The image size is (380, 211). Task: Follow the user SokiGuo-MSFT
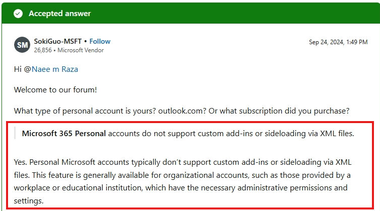(x=100, y=41)
